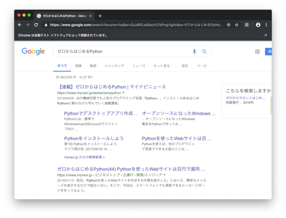Open the ツール options
Screen dimensions: 286x218
coord(202,66)
